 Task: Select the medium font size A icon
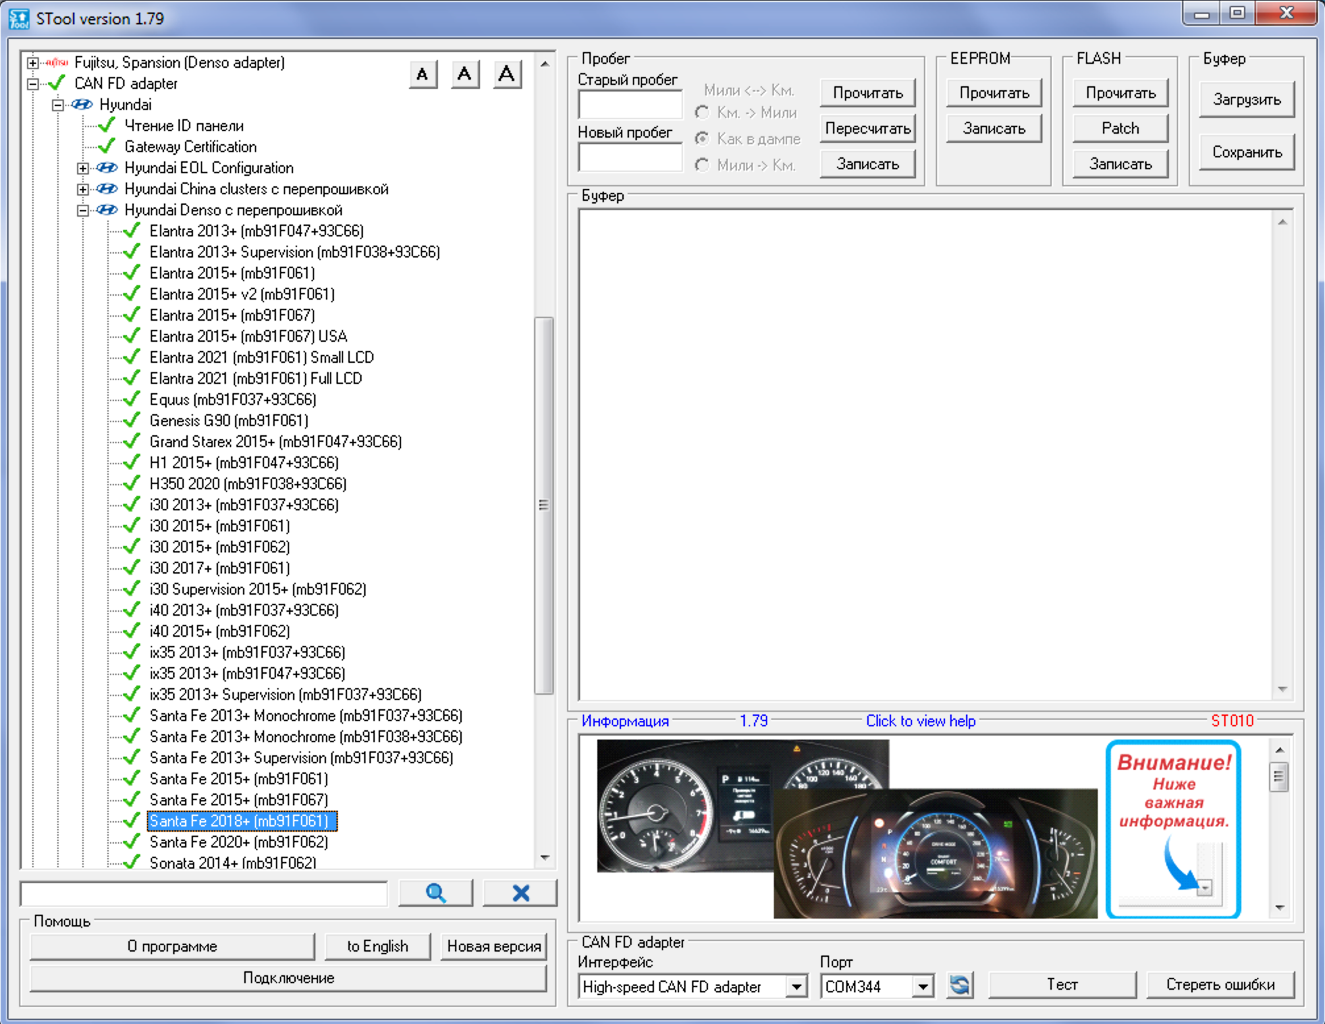(x=464, y=74)
